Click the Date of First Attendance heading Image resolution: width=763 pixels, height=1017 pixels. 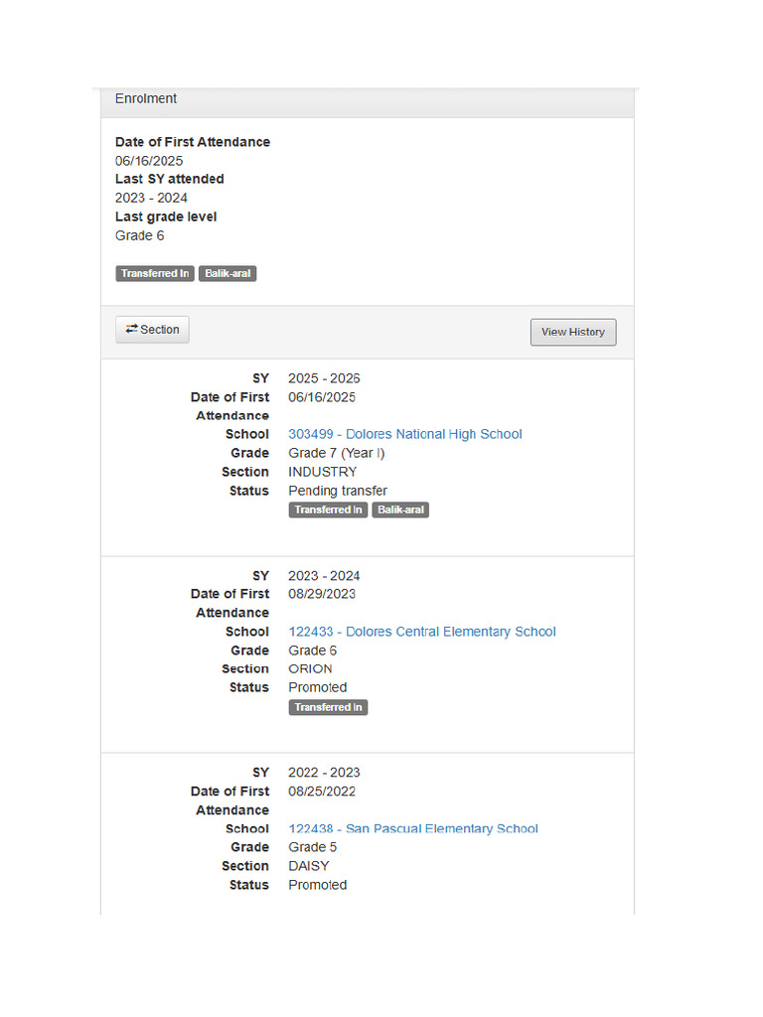click(193, 142)
